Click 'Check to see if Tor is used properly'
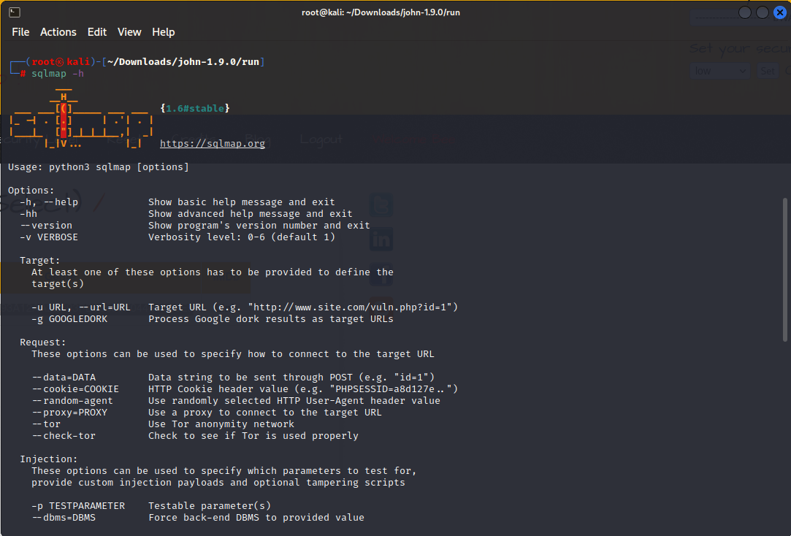Image resolution: width=791 pixels, height=536 pixels. pos(253,436)
